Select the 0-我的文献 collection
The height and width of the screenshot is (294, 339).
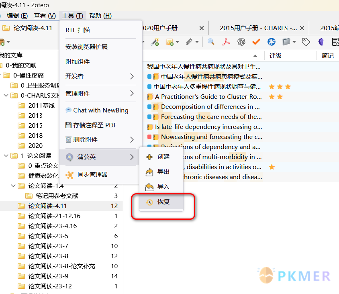tap(21, 65)
